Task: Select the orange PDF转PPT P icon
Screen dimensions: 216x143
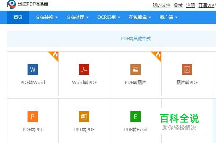Action: coord(33,116)
